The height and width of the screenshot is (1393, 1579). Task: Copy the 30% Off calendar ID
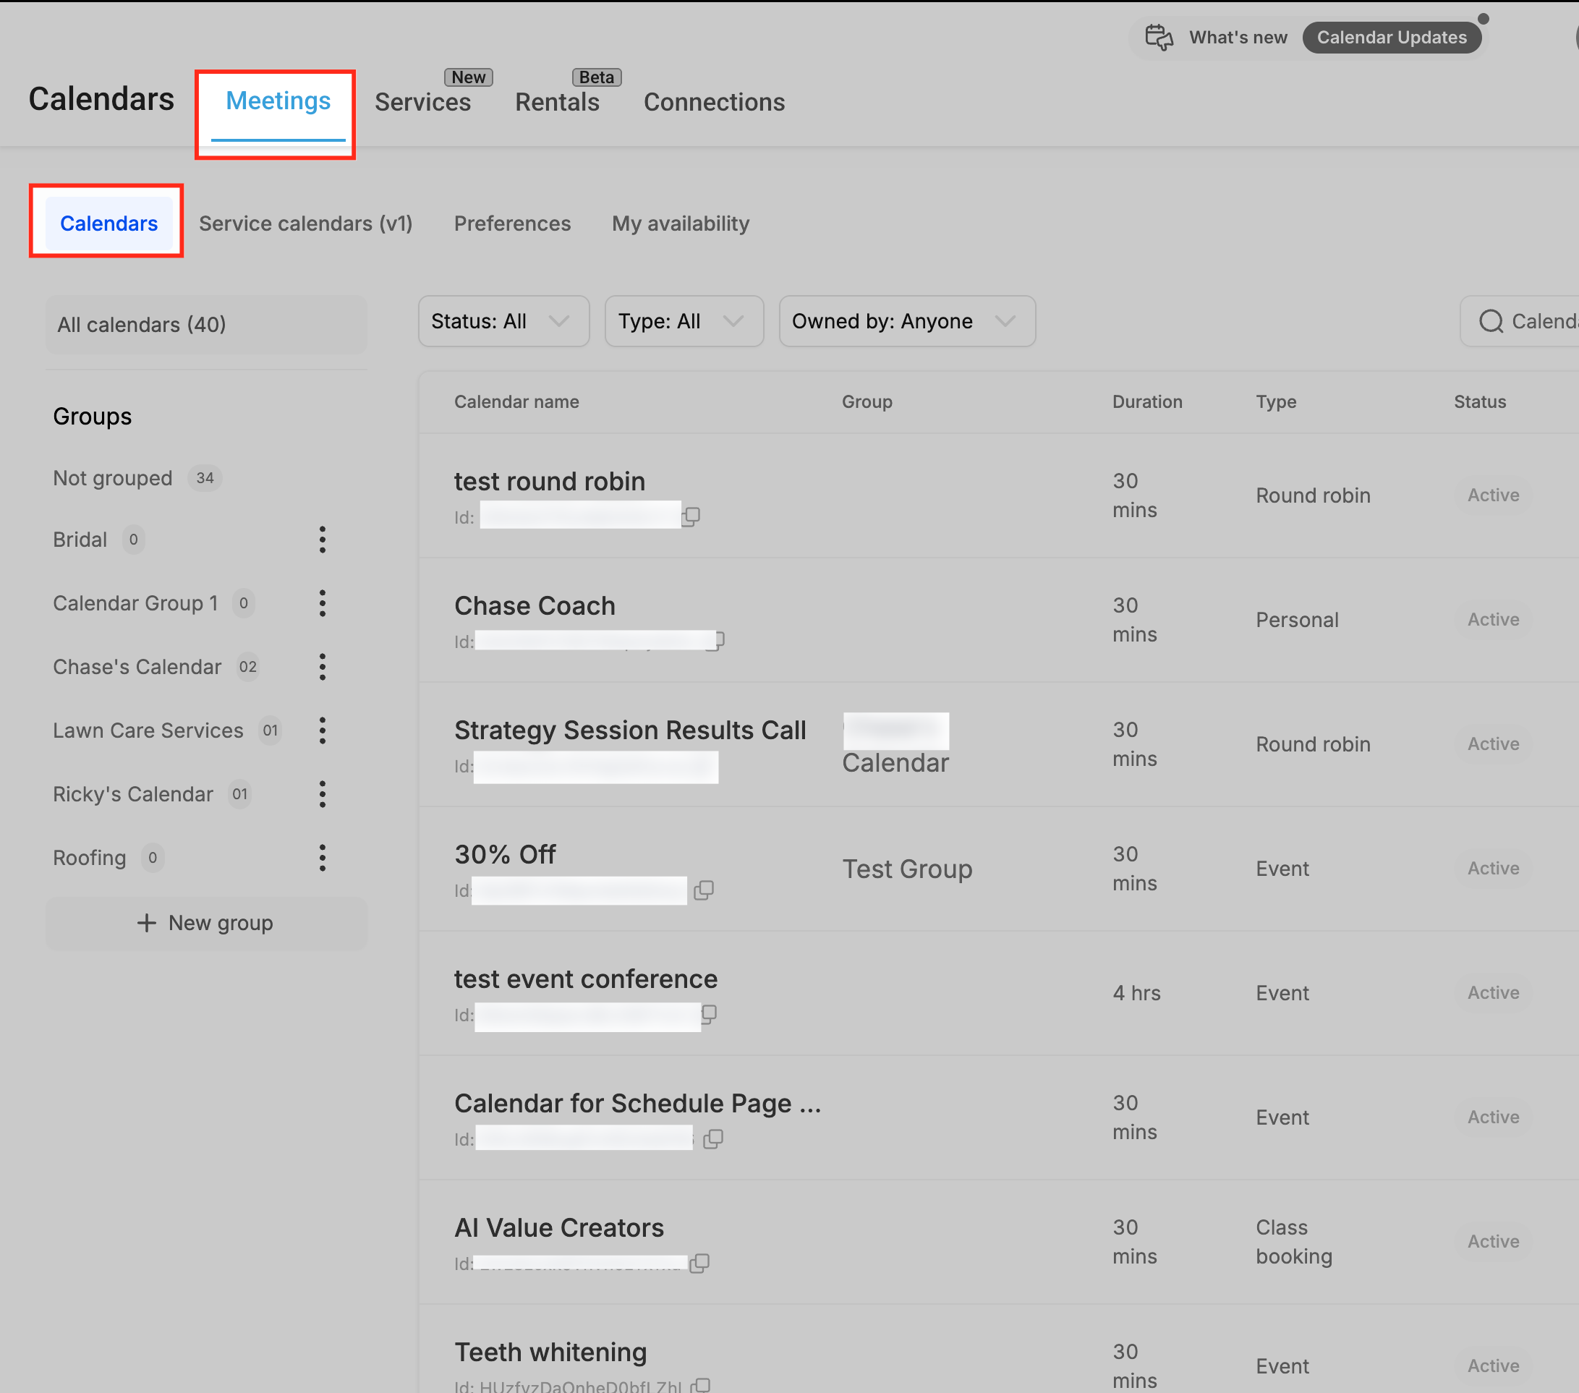704,890
